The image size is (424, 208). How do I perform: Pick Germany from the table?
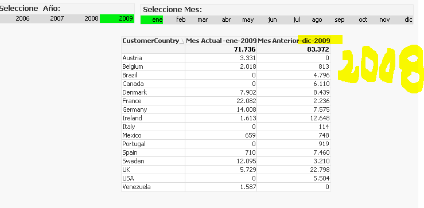(153, 109)
